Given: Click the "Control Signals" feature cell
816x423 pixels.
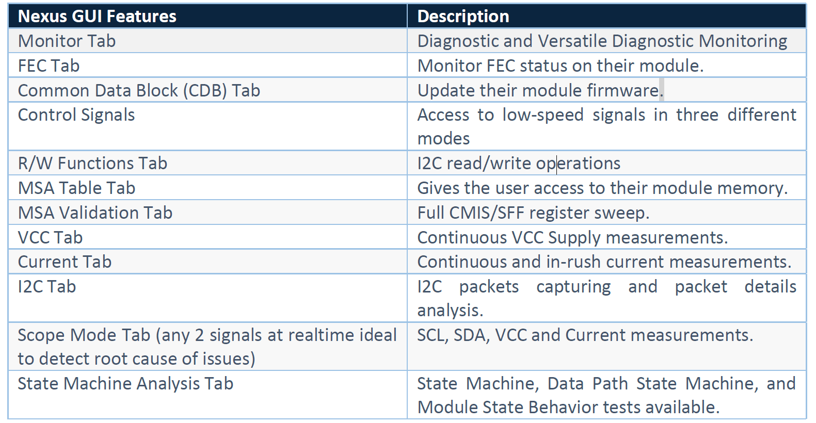Looking at the screenshot, I should [x=76, y=115].
